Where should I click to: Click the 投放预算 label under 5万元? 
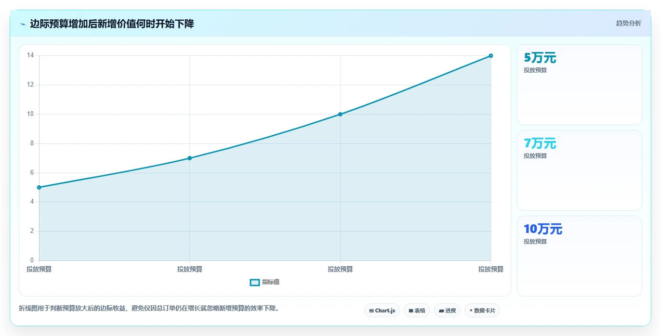click(535, 70)
